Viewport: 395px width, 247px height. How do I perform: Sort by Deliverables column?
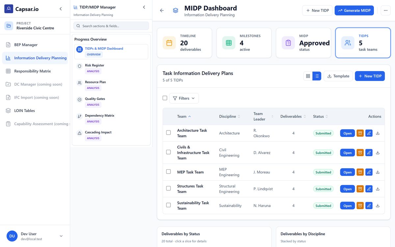point(293,116)
